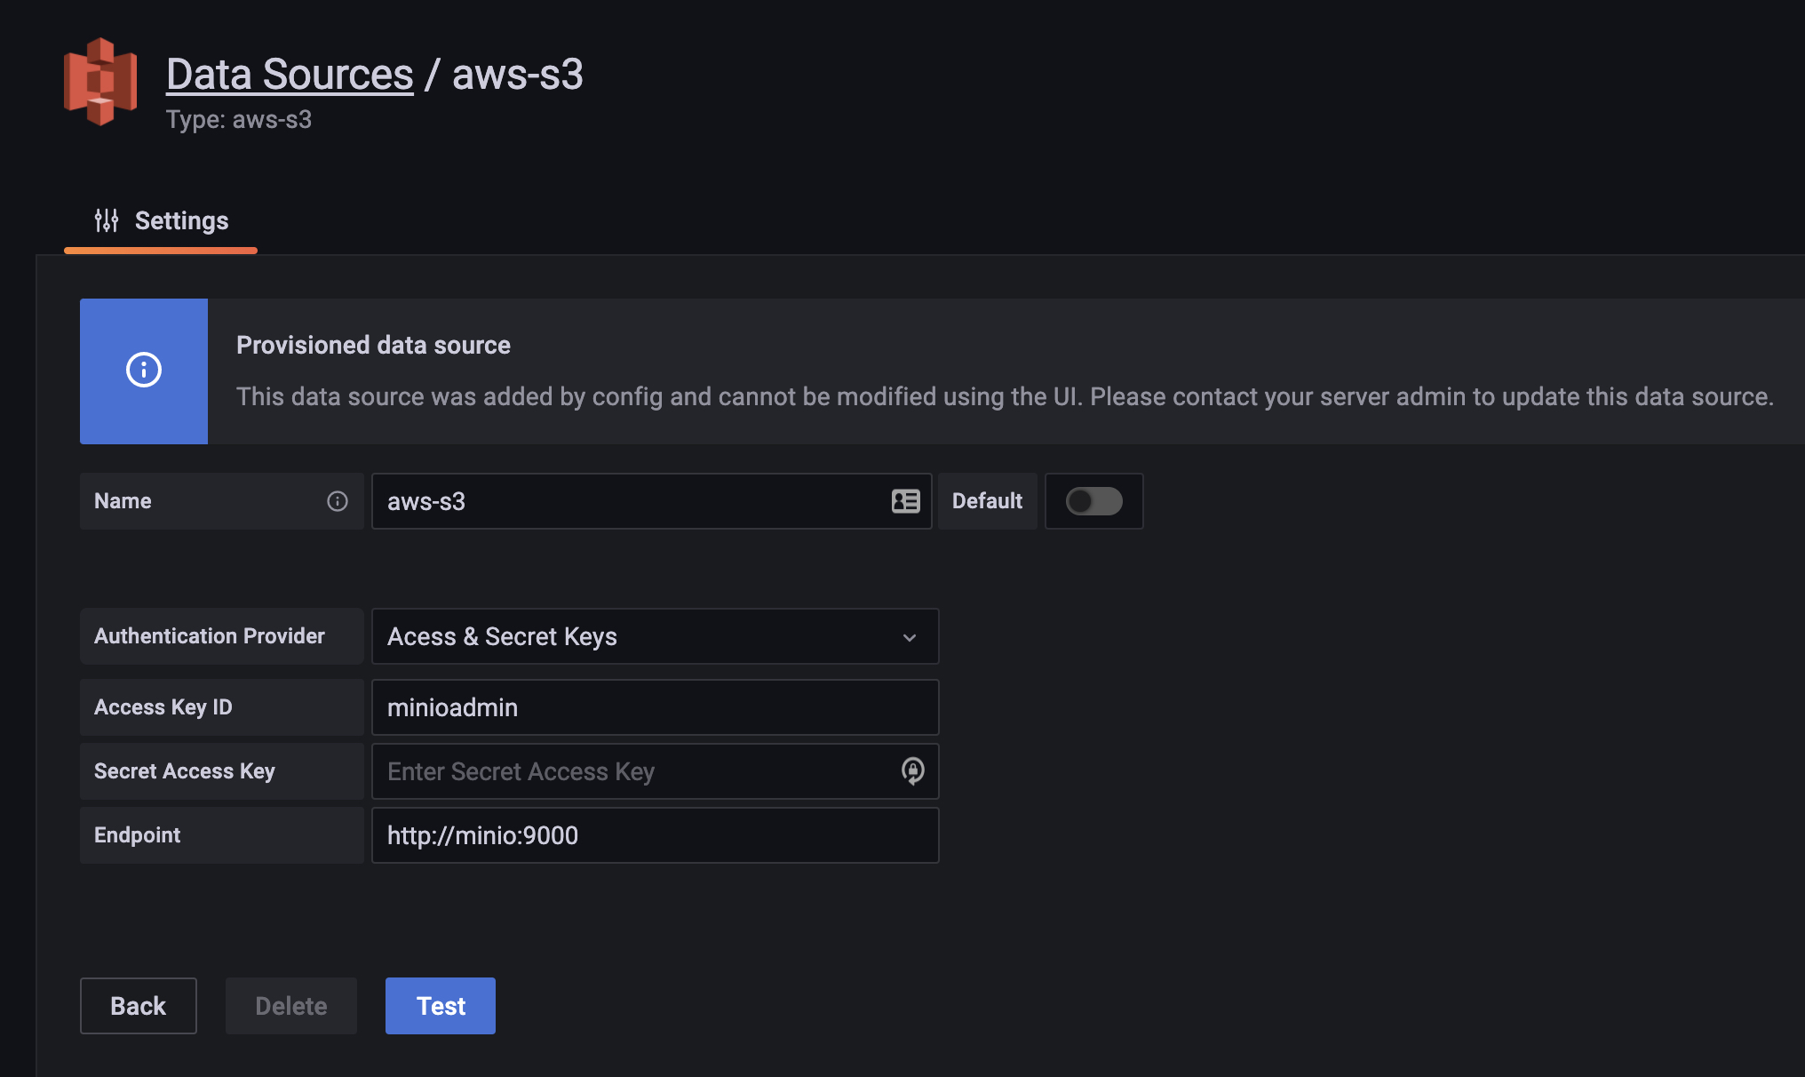Click the padlock icon in Secret Access Key field
This screenshot has height=1077, width=1805.
click(912, 771)
